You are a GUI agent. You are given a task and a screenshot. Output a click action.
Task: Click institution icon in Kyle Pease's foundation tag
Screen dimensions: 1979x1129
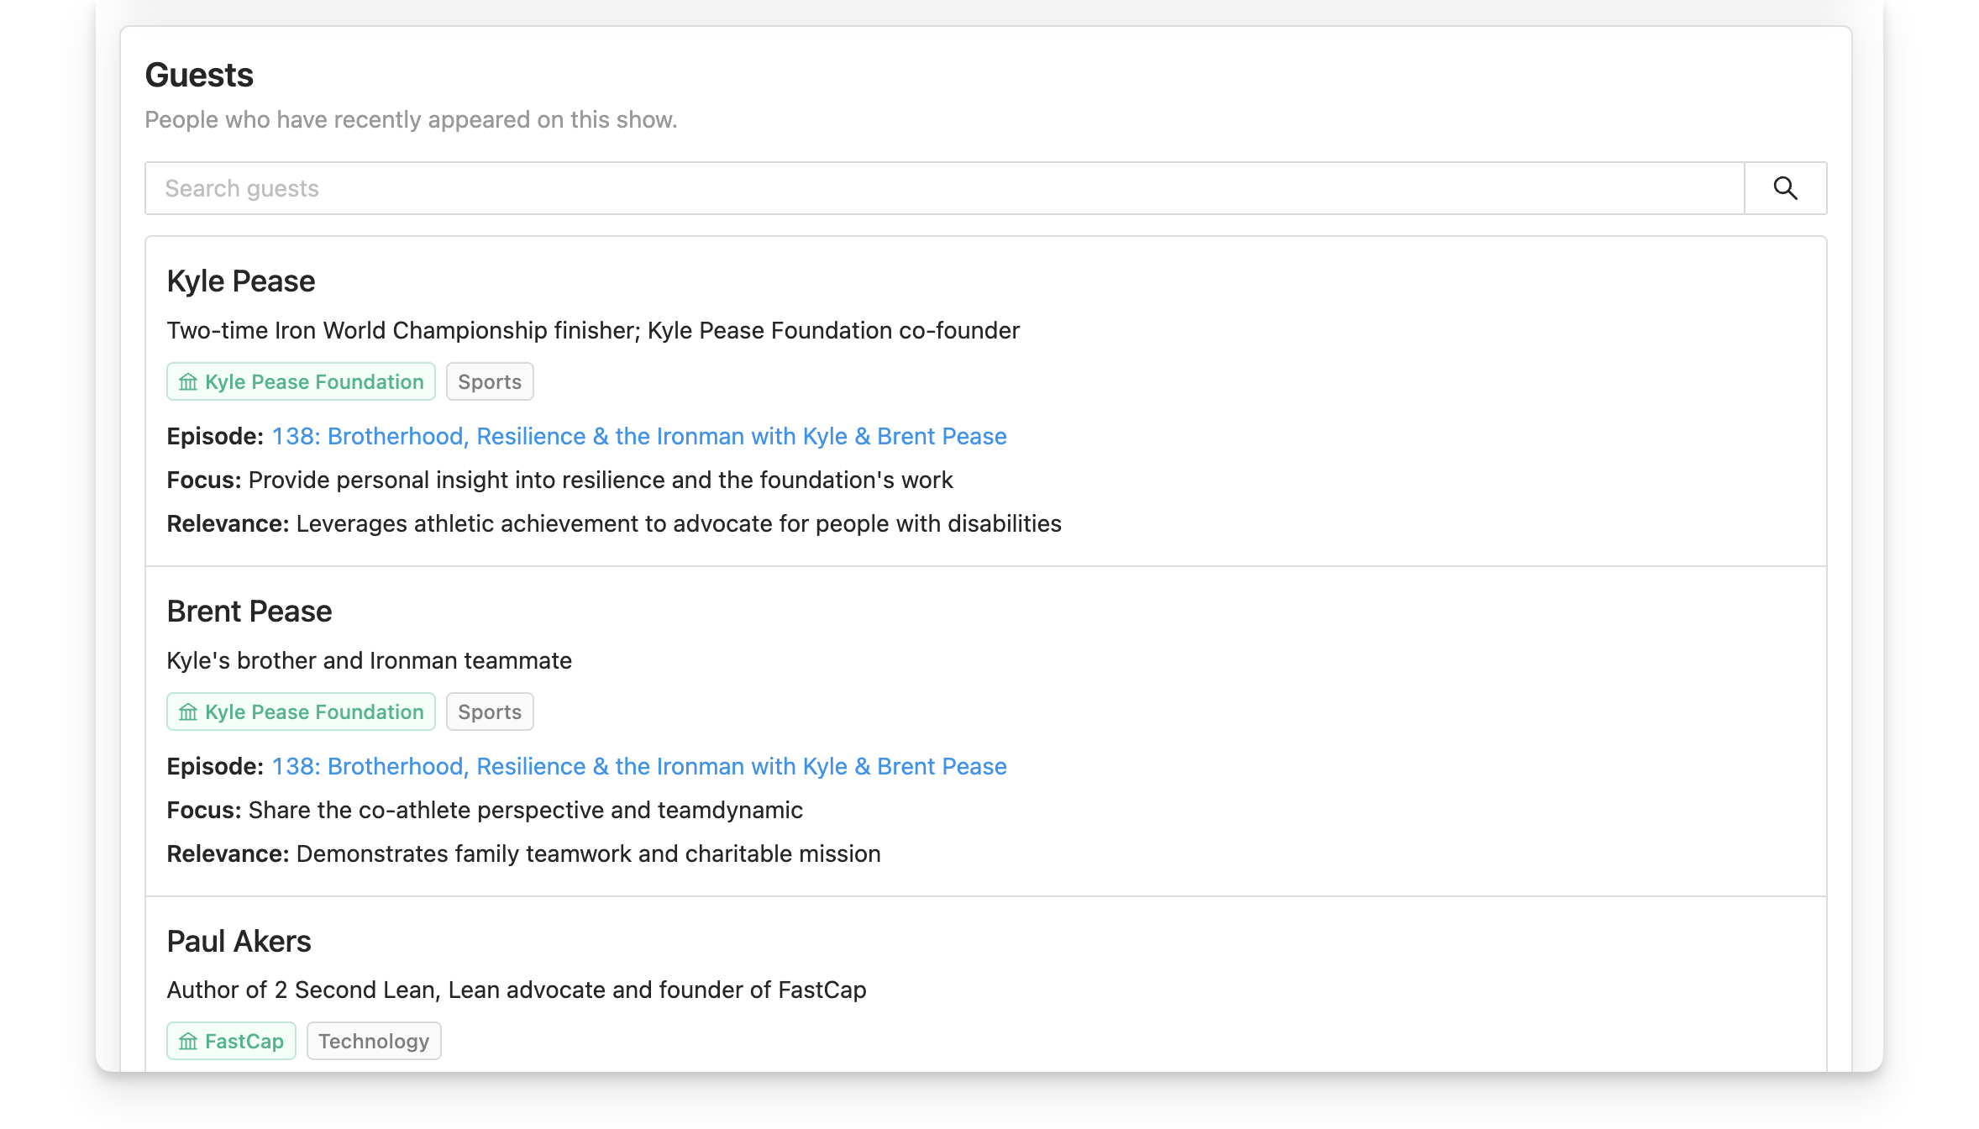188,382
